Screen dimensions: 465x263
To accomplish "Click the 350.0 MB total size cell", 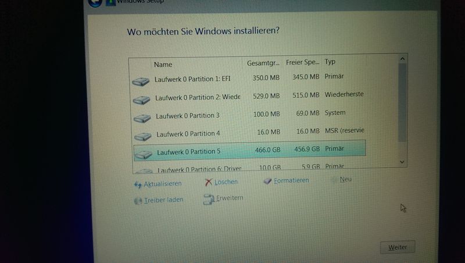I will click(x=266, y=78).
